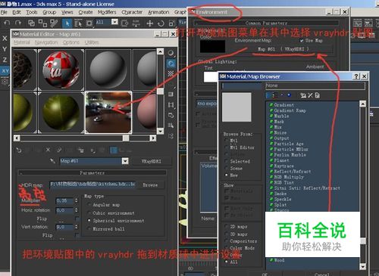Open Navigation menu in Material Editor

coord(46,42)
